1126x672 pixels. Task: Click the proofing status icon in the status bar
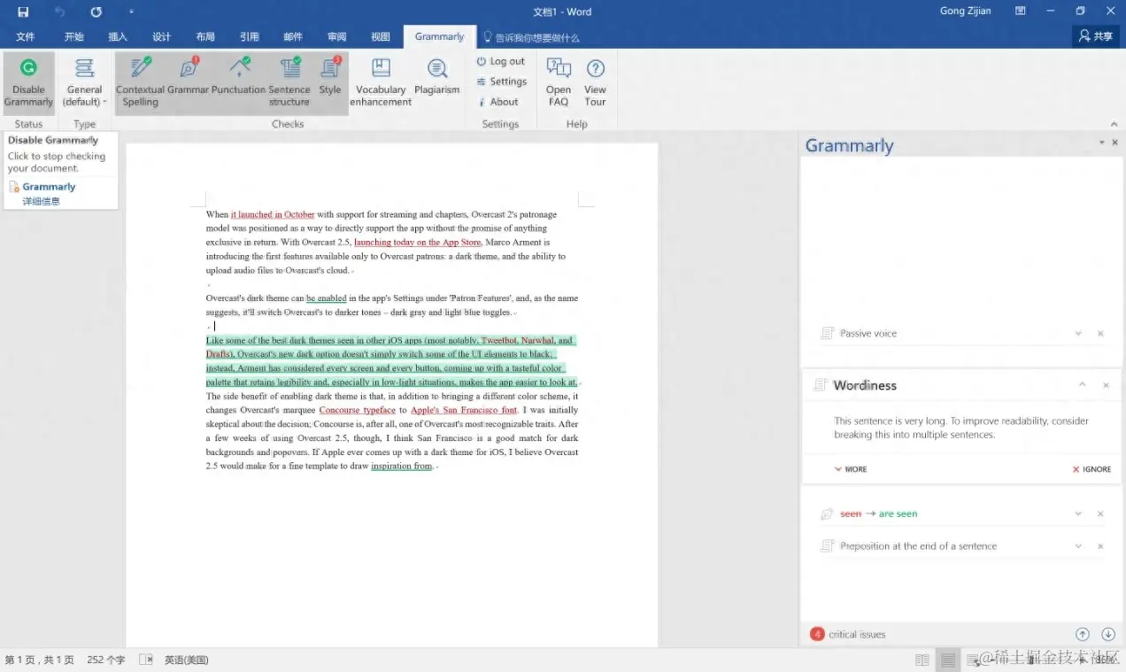click(x=146, y=660)
